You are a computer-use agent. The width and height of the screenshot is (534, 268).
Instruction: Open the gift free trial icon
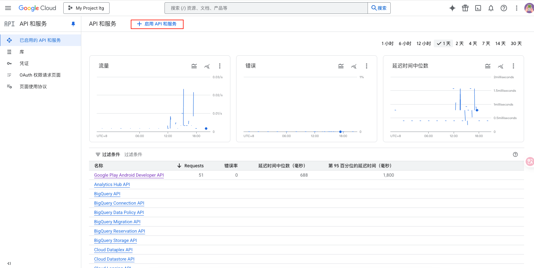point(465,8)
